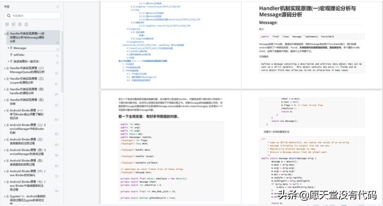Open bookmark Android Binder原理(三) 系统服务的注册过程
The image size is (383, 206).
click(27, 141)
